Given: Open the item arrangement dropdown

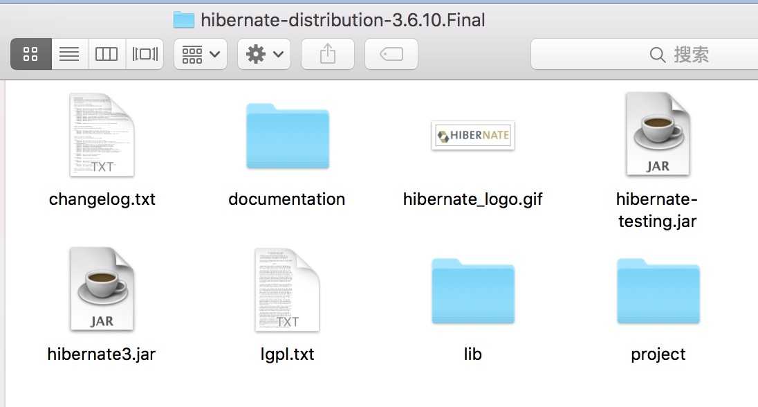Looking at the screenshot, I should pos(201,54).
